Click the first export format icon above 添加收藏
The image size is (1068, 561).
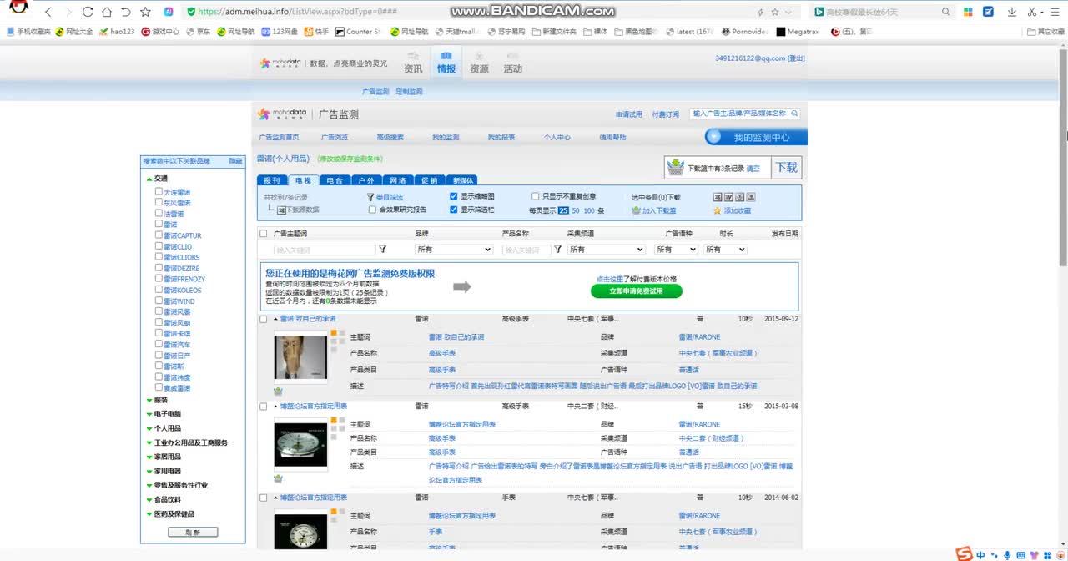coord(718,197)
